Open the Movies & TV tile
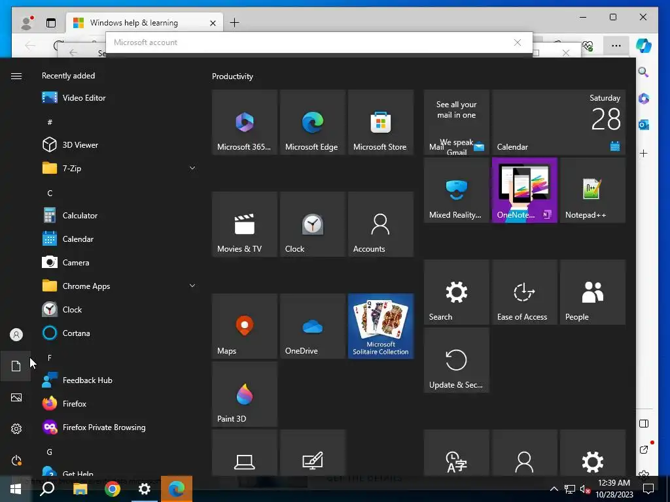 tap(245, 224)
